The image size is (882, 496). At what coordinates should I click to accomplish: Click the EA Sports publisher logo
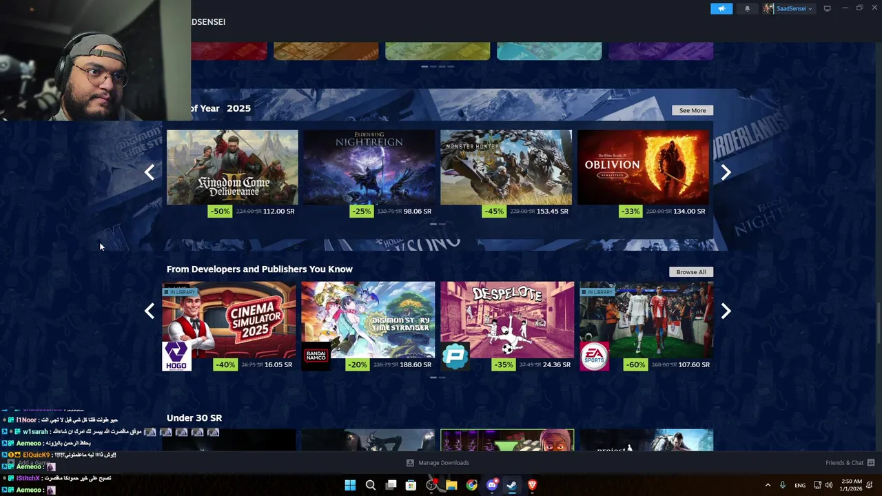point(594,356)
